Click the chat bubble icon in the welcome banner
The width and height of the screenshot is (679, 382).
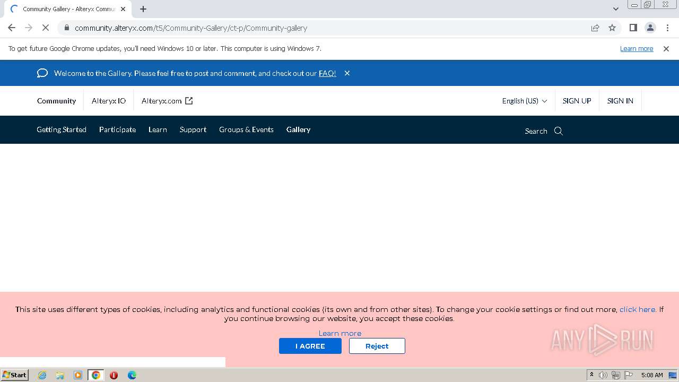click(42, 73)
